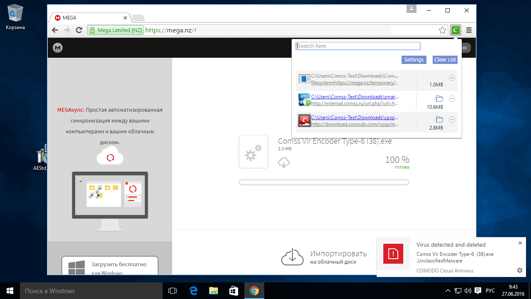531x299 pixels.
Task: Open the external.comss.ru source URL link
Action: (x=355, y=103)
